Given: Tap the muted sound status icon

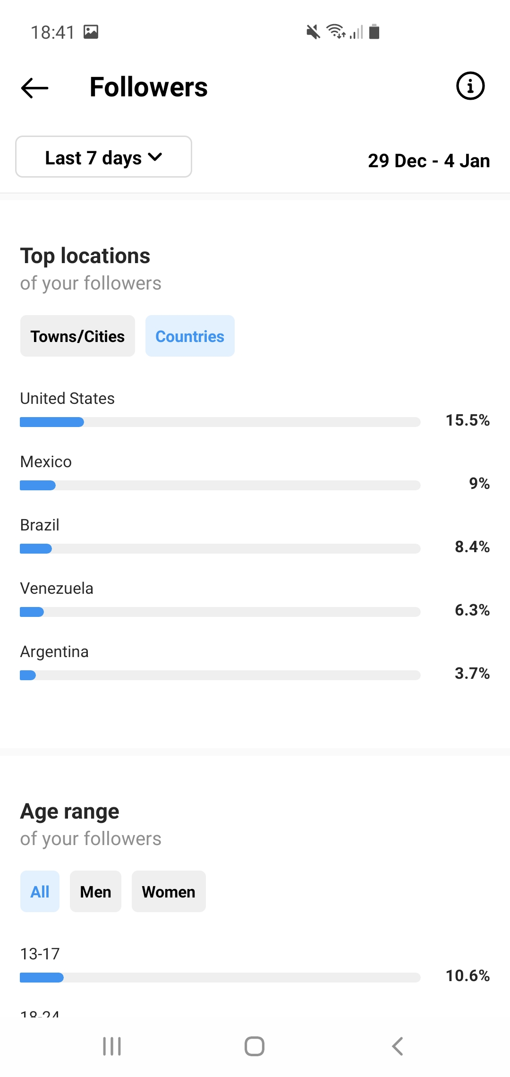Looking at the screenshot, I should (313, 32).
